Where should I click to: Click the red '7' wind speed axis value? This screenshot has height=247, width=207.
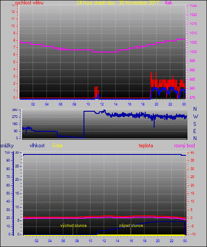click(14, 48)
